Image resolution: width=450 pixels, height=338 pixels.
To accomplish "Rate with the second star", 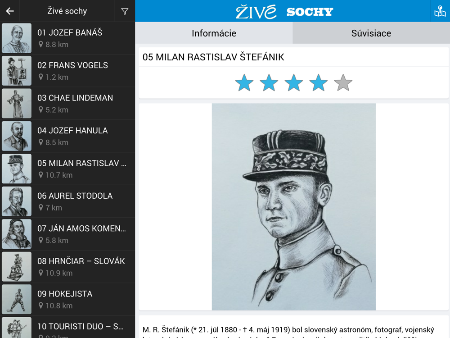I will point(269,83).
